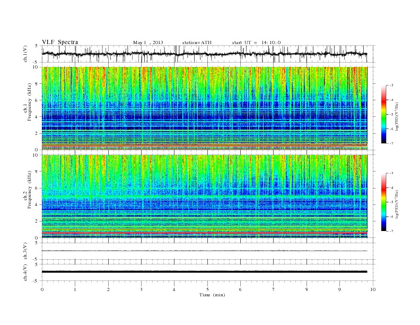Screen dimensions: 420x325
Task: Click the ch.2 spectrogram color scale bar
Action: (383, 202)
